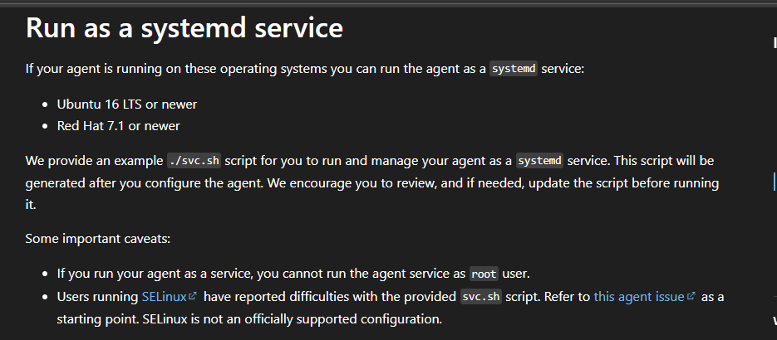Click the svc.sh code tag in SELinux bullet
Screen dimensions: 777x340
coord(481,297)
